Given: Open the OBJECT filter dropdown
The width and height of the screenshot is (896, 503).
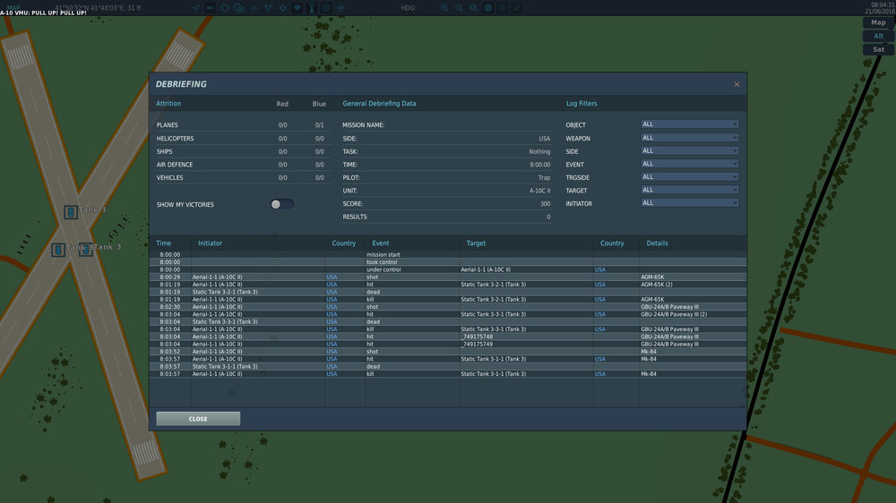Looking at the screenshot, I should tap(689, 124).
